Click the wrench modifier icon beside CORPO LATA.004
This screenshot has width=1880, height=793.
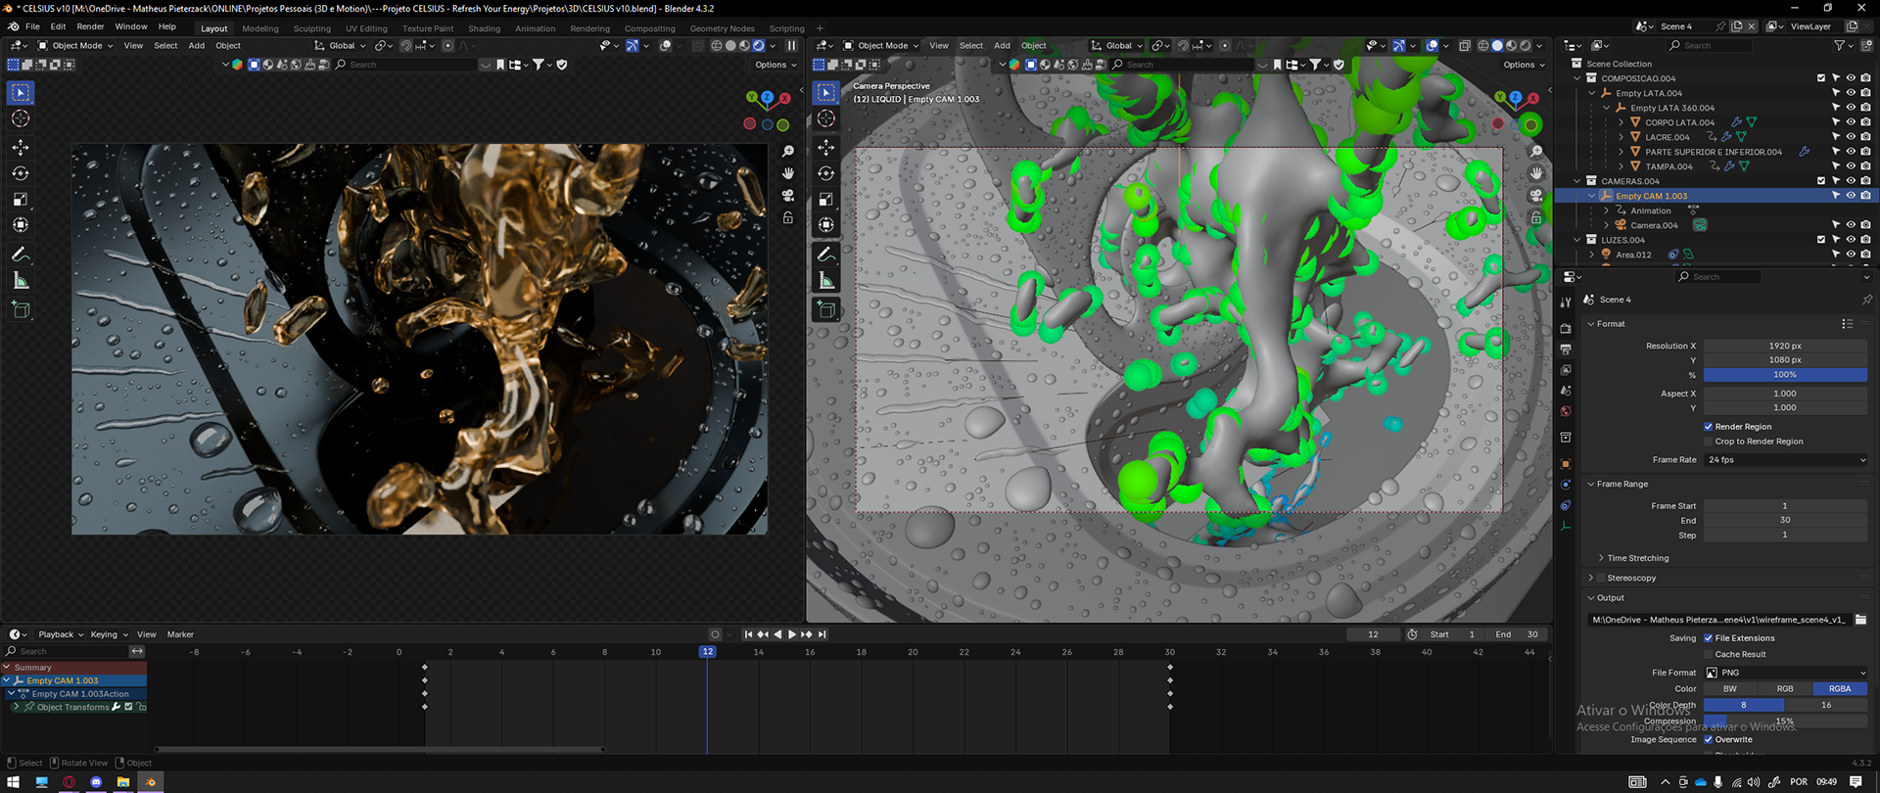point(1736,122)
